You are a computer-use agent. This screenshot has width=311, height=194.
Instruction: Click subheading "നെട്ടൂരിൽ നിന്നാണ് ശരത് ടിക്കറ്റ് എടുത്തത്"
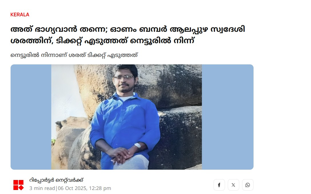pyautogui.click(x=74, y=55)
